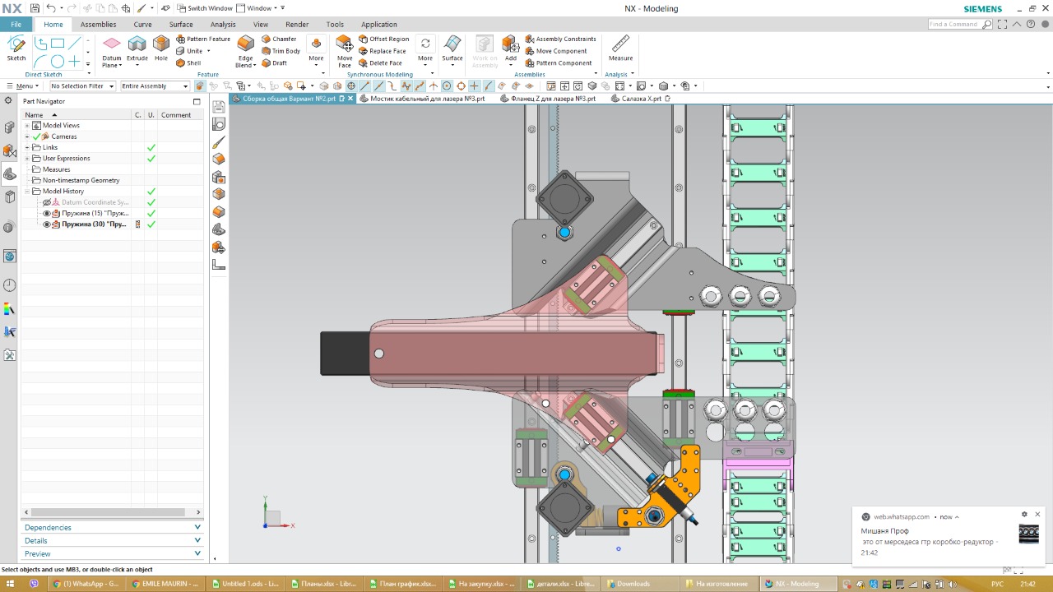The image size is (1053, 592).
Task: Show the hidden Datum Coordinate System
Action: pyautogui.click(x=47, y=202)
